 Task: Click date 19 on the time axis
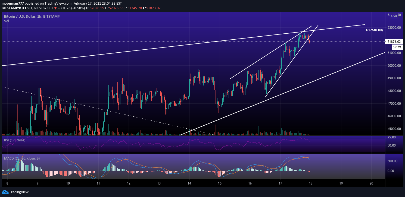click(x=341, y=183)
